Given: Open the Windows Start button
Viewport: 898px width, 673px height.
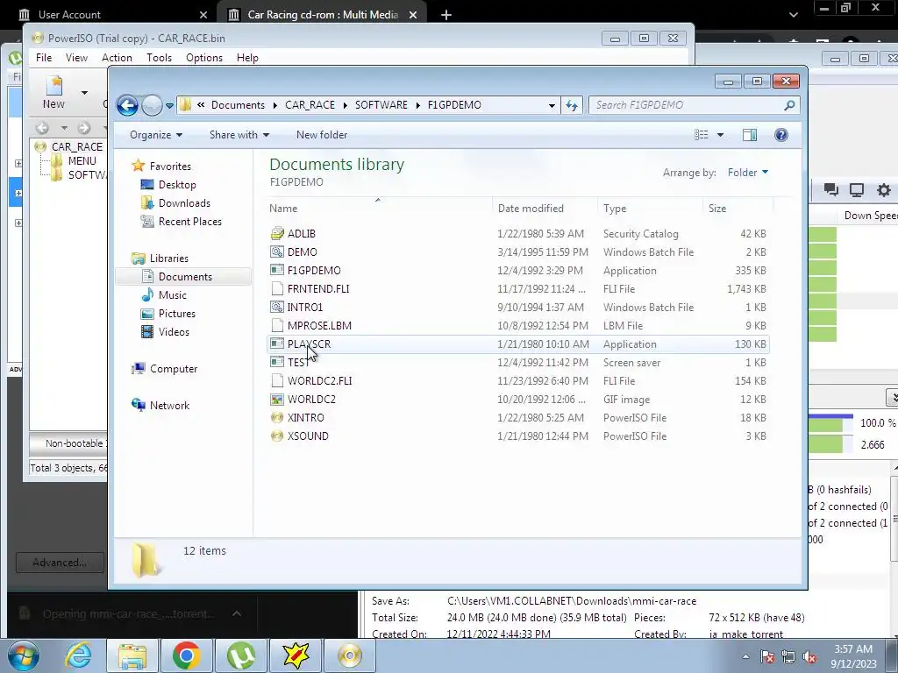Looking at the screenshot, I should (x=23, y=655).
